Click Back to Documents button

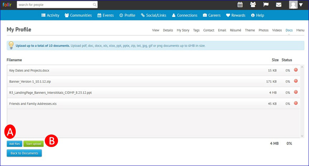tap(24, 153)
